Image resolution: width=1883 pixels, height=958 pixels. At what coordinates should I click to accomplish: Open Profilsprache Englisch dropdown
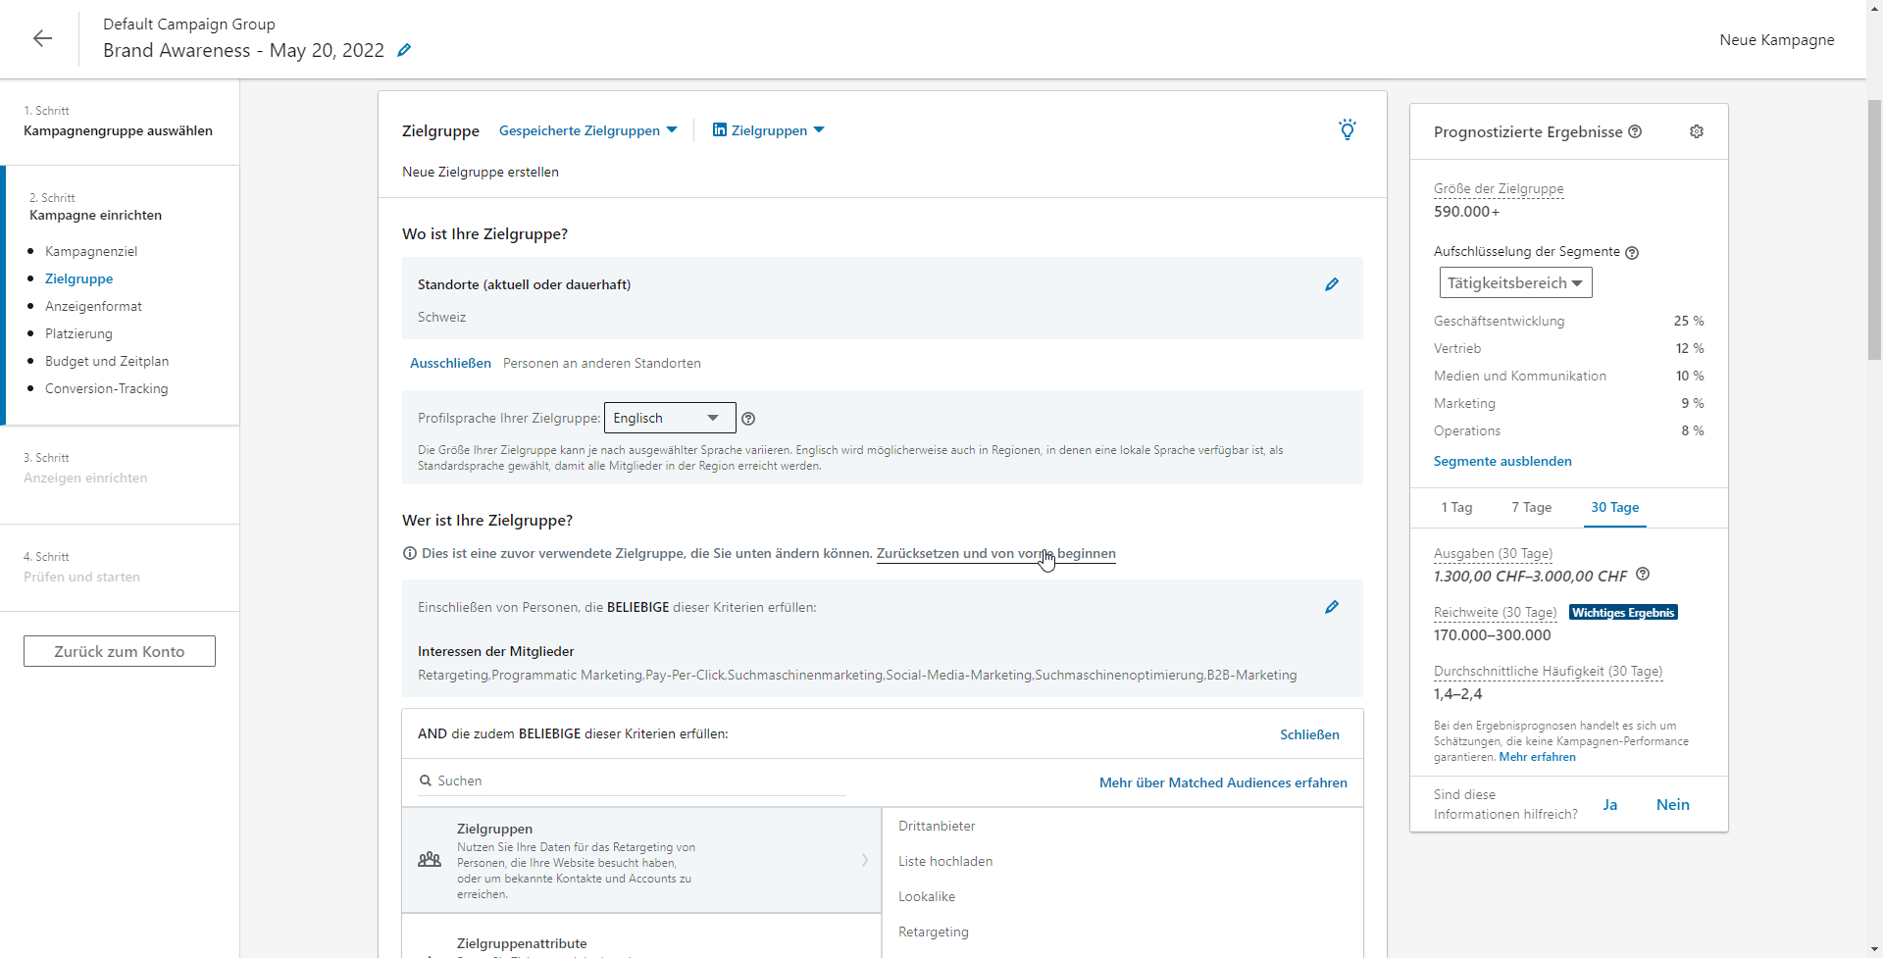pyautogui.click(x=670, y=418)
